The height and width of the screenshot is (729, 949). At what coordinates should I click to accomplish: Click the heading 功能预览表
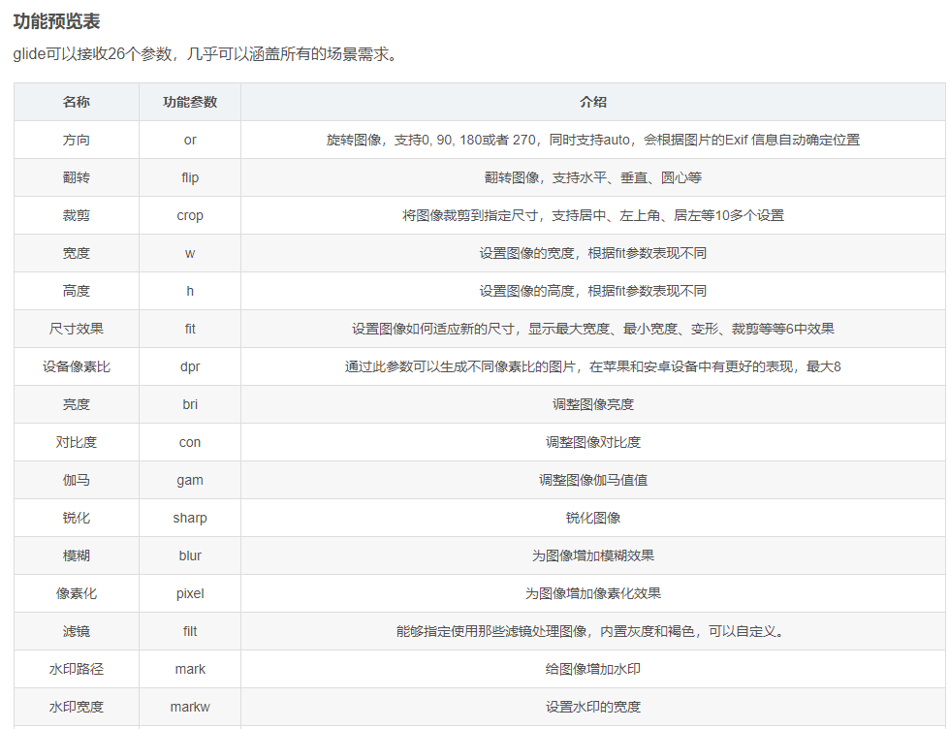[x=56, y=21]
